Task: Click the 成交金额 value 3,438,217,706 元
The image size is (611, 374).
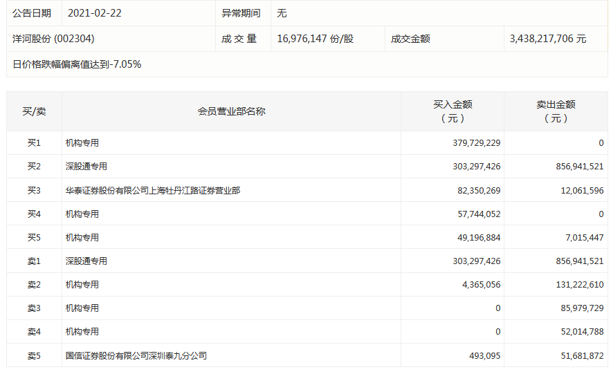Action: (547, 39)
